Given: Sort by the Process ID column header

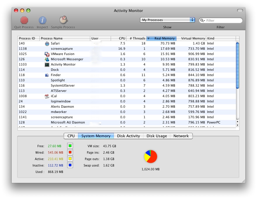Looking at the screenshot, I should point(29,38).
